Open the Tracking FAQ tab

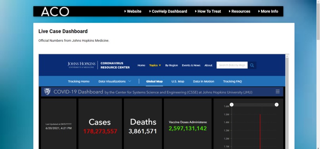coord(232,81)
